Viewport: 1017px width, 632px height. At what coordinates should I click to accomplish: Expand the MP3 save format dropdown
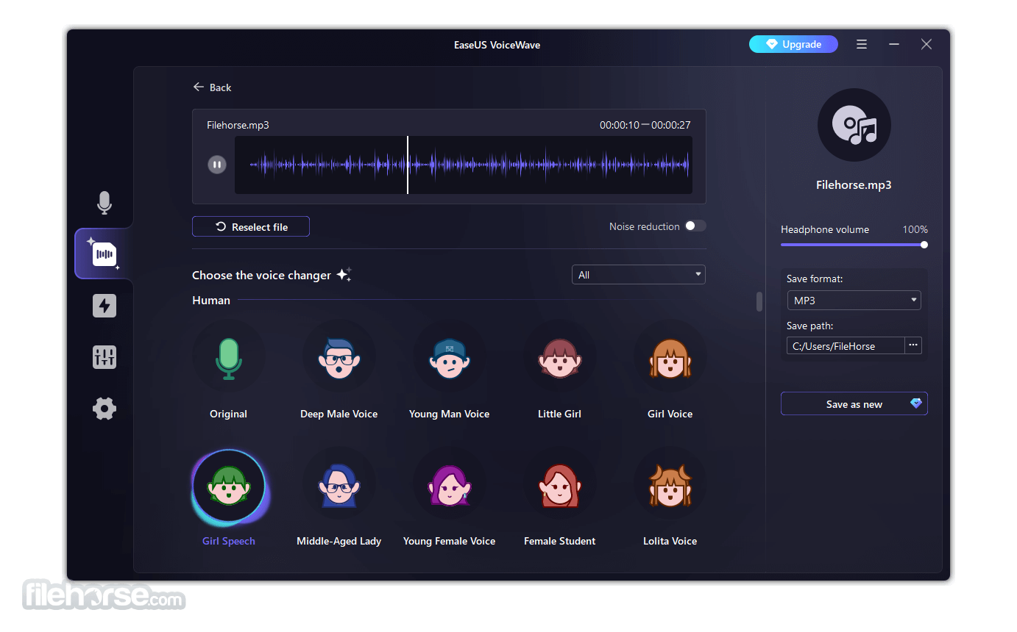[x=854, y=301]
